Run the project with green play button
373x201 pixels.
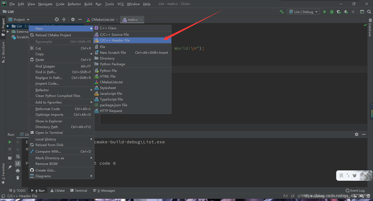coord(325,12)
